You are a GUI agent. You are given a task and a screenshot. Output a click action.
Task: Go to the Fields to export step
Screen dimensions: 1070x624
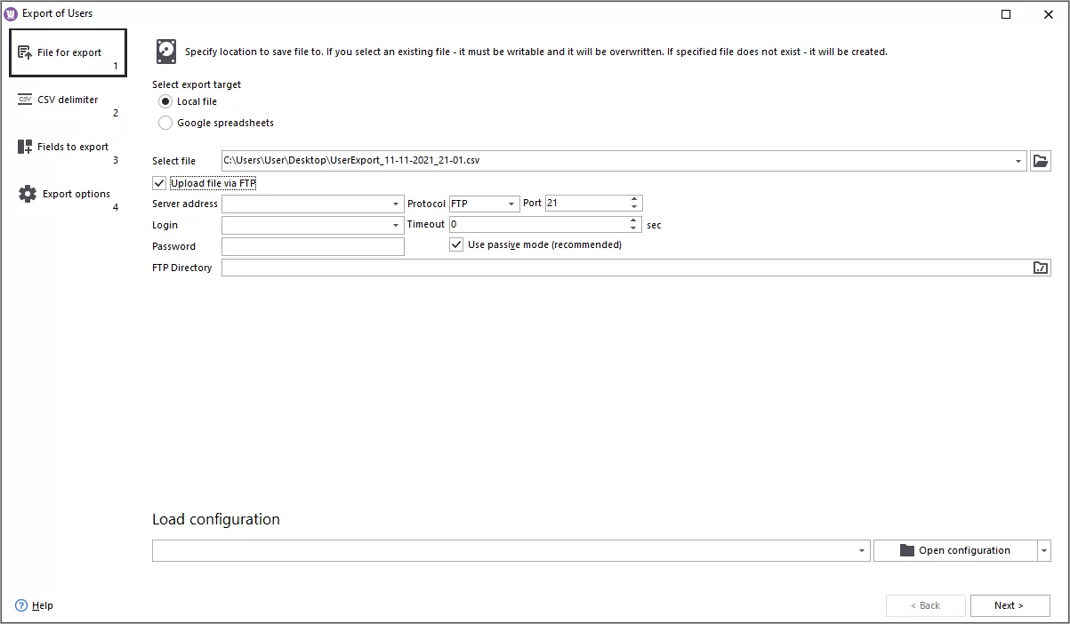24,147
